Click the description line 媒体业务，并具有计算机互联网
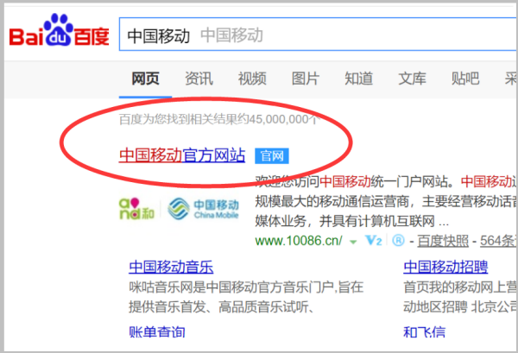This screenshot has height=353, width=518. click(x=344, y=221)
